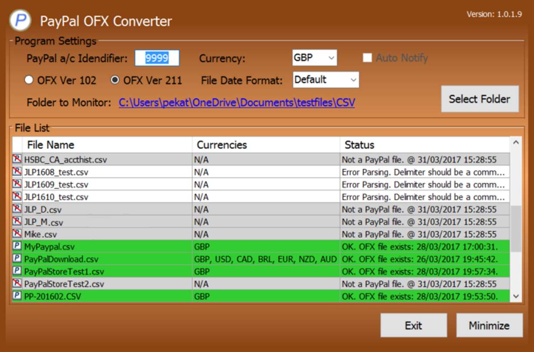This screenshot has width=534, height=352.
Task: Click the file list scrollbar down arrow
Action: pyautogui.click(x=516, y=296)
